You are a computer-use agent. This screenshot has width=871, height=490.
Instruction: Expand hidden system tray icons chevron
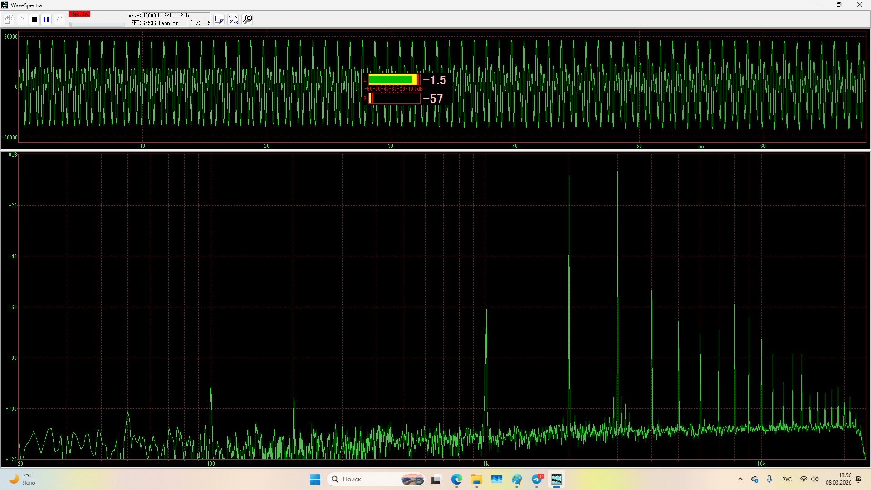(740, 479)
